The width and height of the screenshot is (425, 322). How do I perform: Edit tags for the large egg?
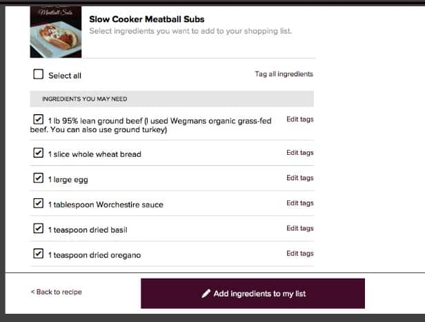[299, 178]
